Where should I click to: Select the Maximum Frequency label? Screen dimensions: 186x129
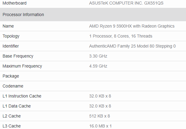(22, 66)
